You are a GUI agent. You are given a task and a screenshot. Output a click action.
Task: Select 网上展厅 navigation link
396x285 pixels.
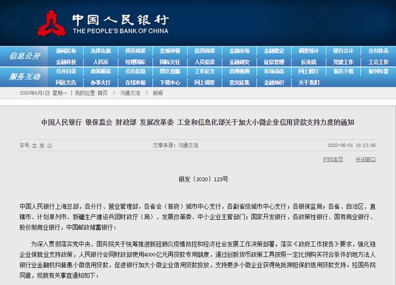(x=309, y=71)
